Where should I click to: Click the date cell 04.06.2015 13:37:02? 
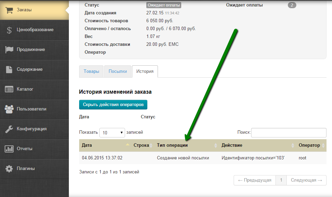(x=102, y=158)
